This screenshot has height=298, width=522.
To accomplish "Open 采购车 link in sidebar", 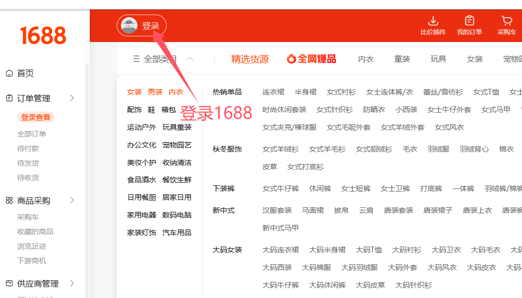I will pyautogui.click(x=28, y=217).
